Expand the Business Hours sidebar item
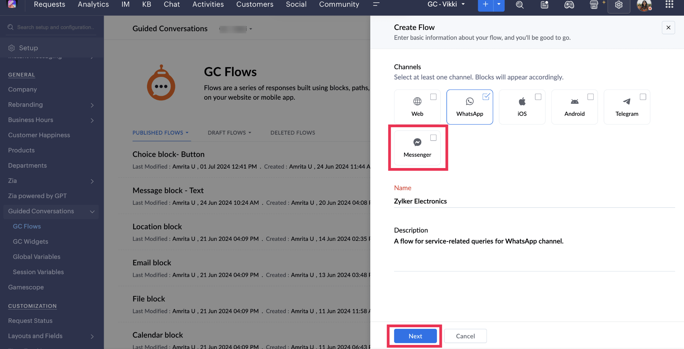 coord(92,120)
